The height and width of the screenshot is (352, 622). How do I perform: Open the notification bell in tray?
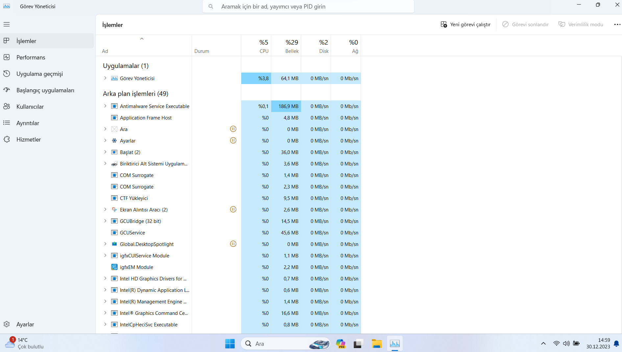(x=616, y=343)
